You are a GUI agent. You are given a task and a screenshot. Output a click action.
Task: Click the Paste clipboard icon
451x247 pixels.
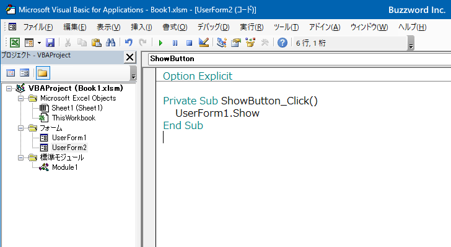97,43
